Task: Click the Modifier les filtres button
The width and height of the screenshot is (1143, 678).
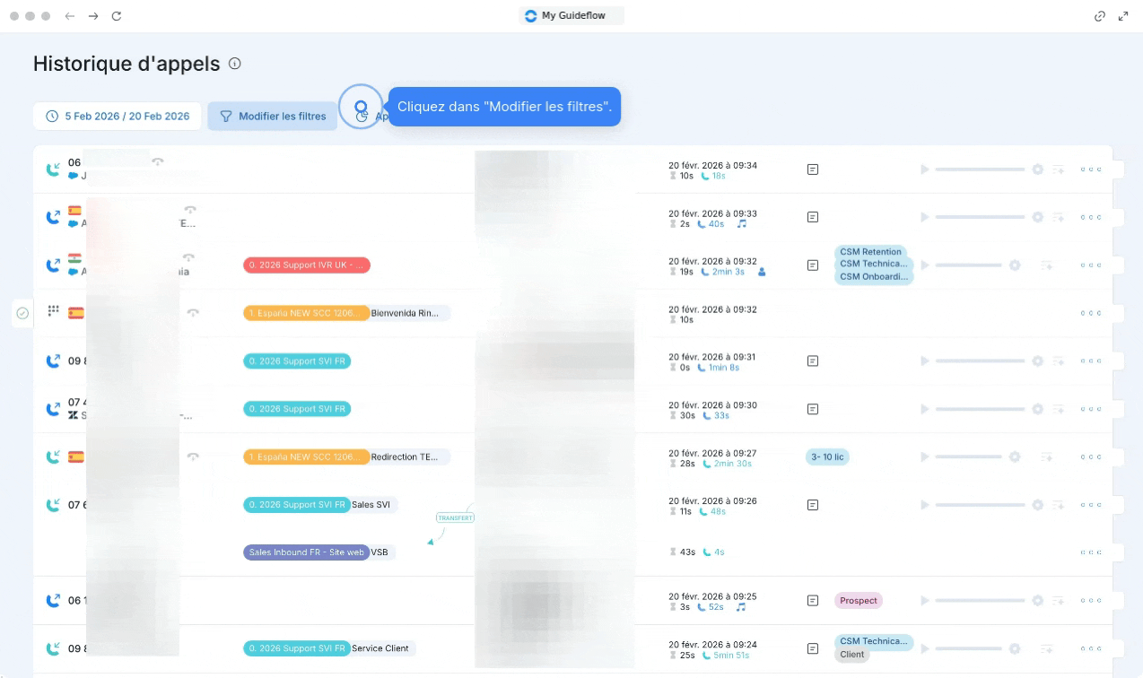Action: coord(273,117)
